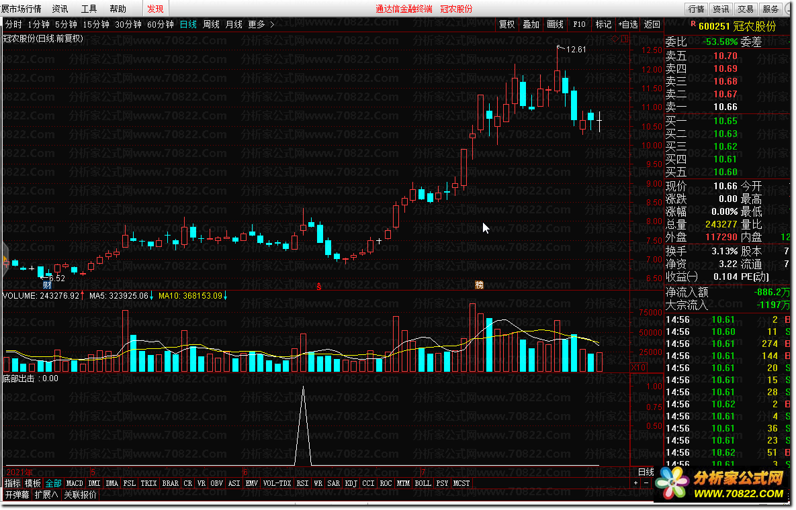Click the 榜 ranking marker below candles
Screen dimensions: 796x510
point(479,285)
